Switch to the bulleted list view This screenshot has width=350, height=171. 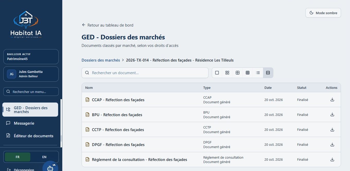coord(258,73)
